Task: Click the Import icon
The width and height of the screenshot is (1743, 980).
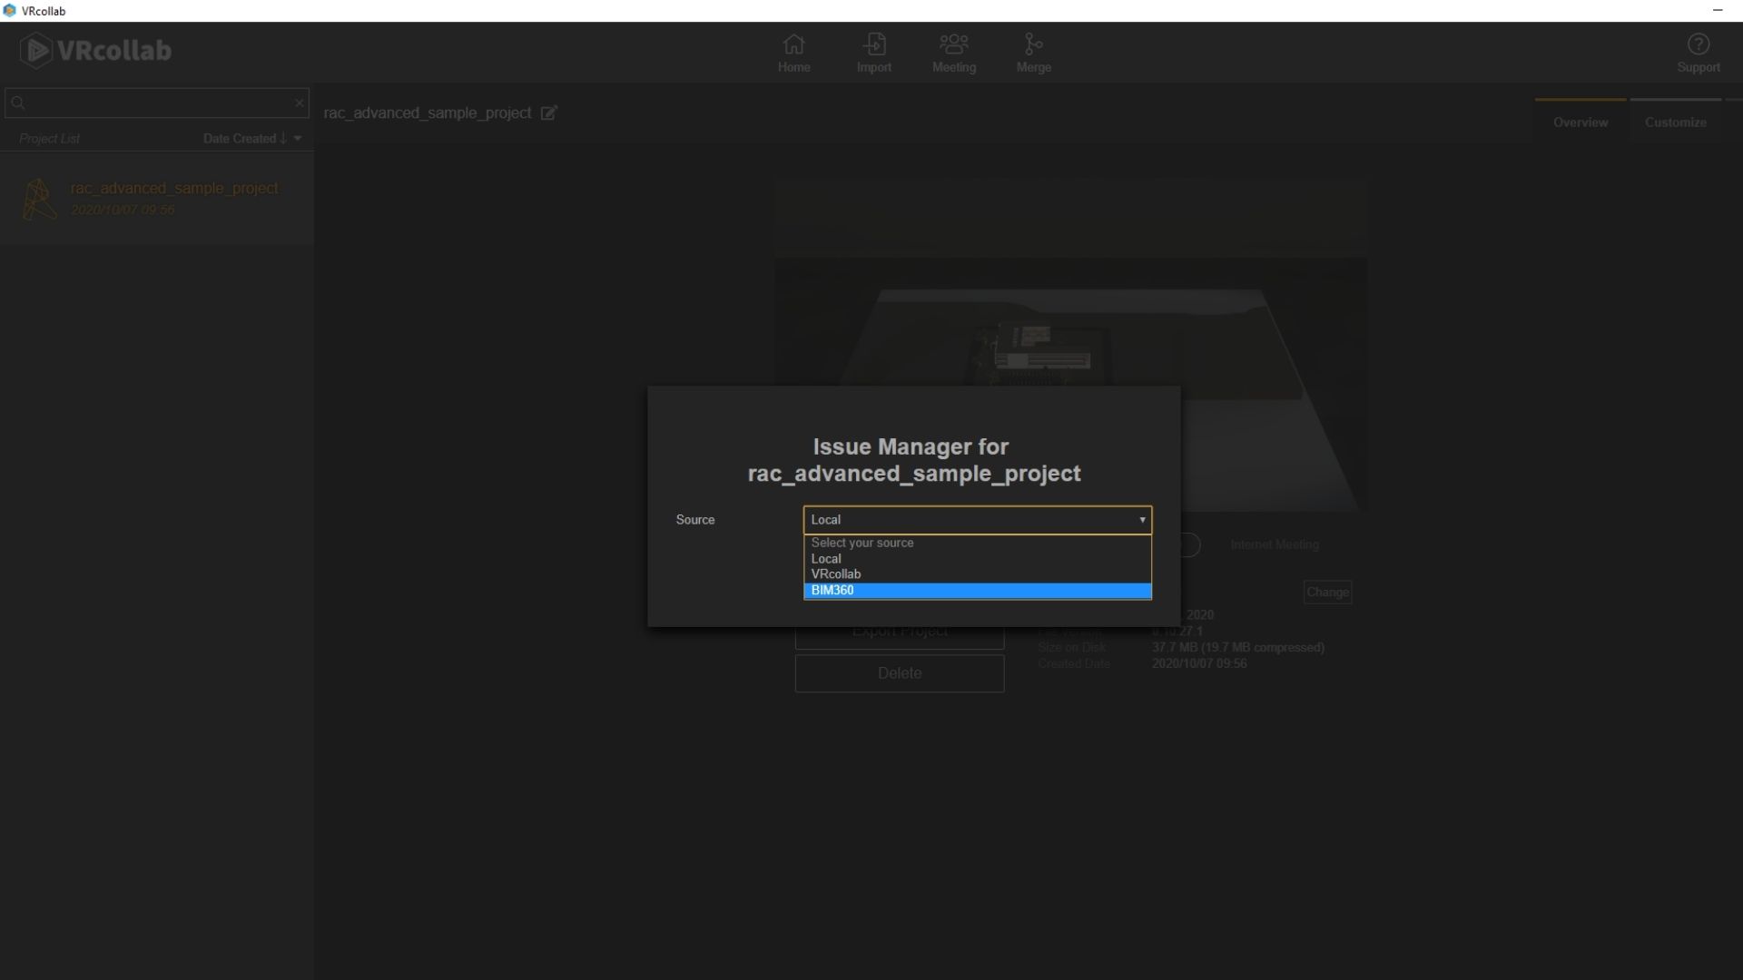Action: pyautogui.click(x=873, y=53)
